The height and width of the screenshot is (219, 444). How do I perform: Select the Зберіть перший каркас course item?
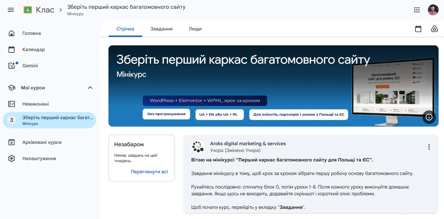tap(49, 120)
